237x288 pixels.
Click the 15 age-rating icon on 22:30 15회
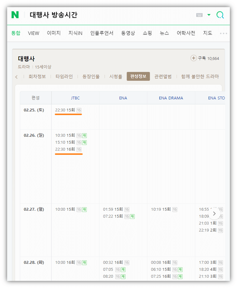[79, 110]
